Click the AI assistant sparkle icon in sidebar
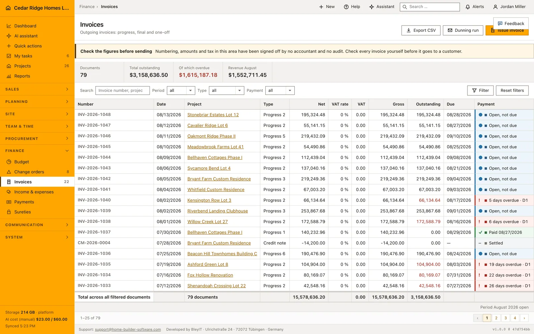The width and height of the screenshot is (534, 334). (9, 36)
